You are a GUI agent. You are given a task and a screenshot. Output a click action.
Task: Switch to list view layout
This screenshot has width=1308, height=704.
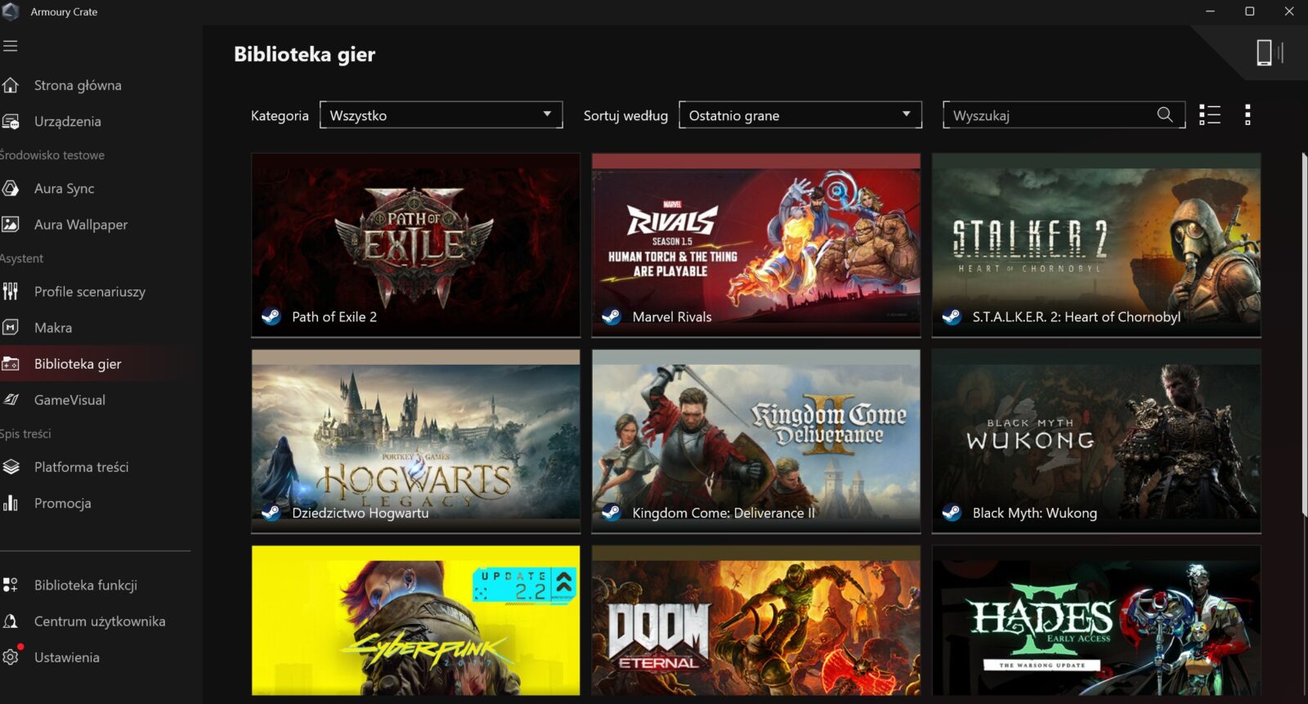(1209, 115)
